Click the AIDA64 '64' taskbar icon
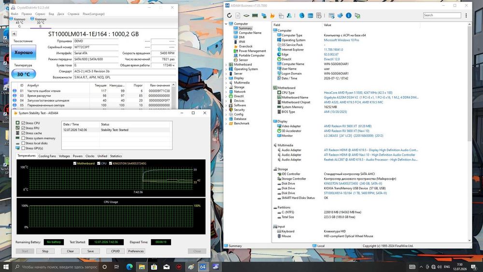This screenshot has width=483, height=272. pyautogui.click(x=203, y=267)
